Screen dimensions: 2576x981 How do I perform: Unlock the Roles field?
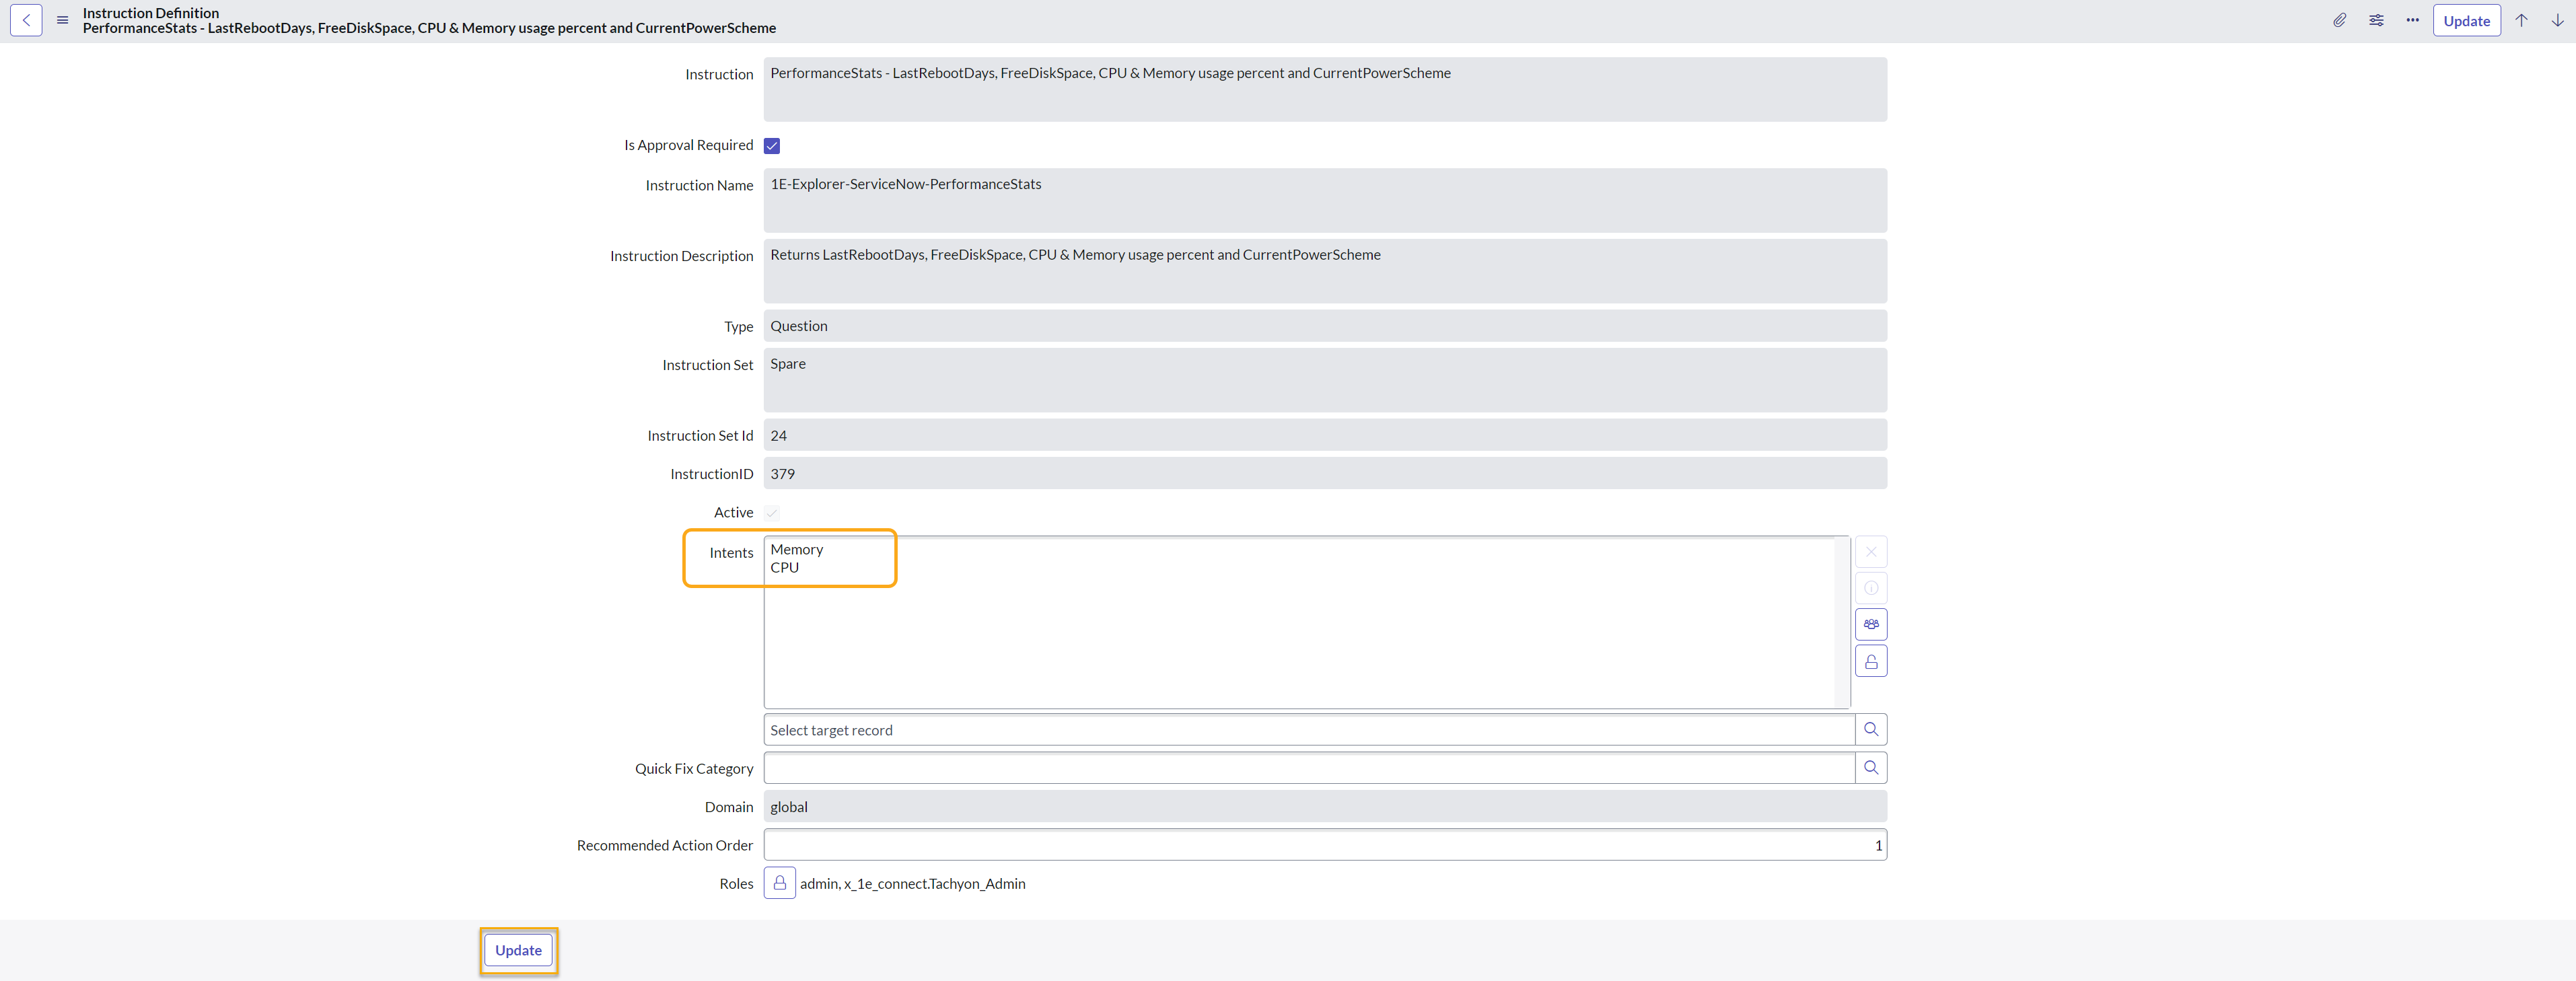(x=779, y=883)
